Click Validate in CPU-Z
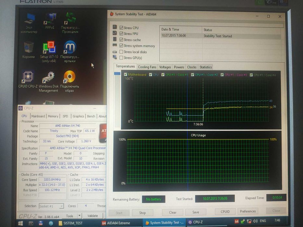303x227 pixels. pos(93,215)
